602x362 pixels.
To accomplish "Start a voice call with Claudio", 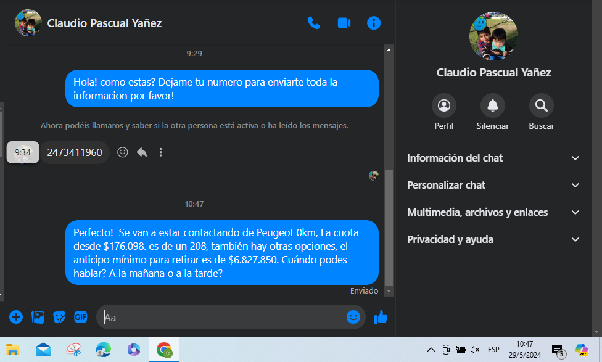I will [x=314, y=23].
